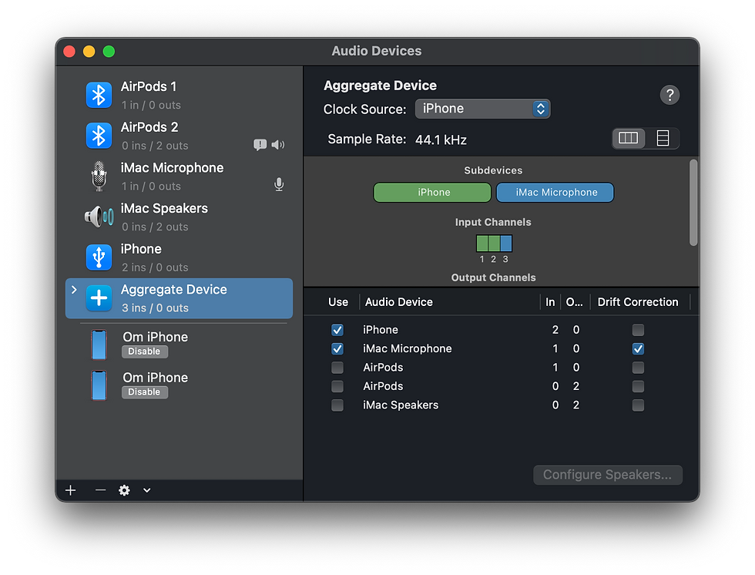
Task: Expand the Aggregate Device disclosure chevron
Action: [74, 289]
